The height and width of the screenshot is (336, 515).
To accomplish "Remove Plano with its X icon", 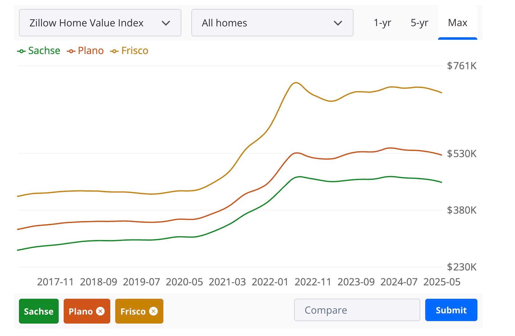I will coord(100,311).
